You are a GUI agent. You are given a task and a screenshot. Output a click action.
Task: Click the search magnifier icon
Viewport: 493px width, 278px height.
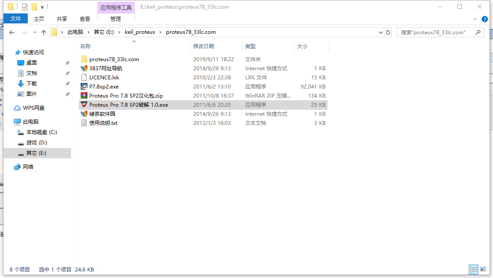point(478,32)
